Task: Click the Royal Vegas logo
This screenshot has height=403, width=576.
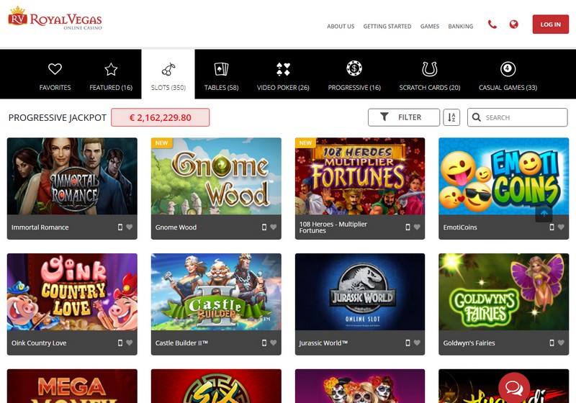Action: coord(55,17)
